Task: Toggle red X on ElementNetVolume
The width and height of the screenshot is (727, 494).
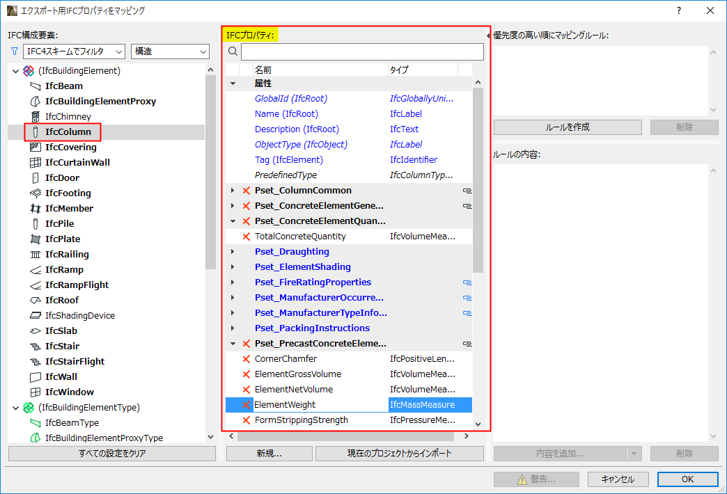Action: point(247,389)
